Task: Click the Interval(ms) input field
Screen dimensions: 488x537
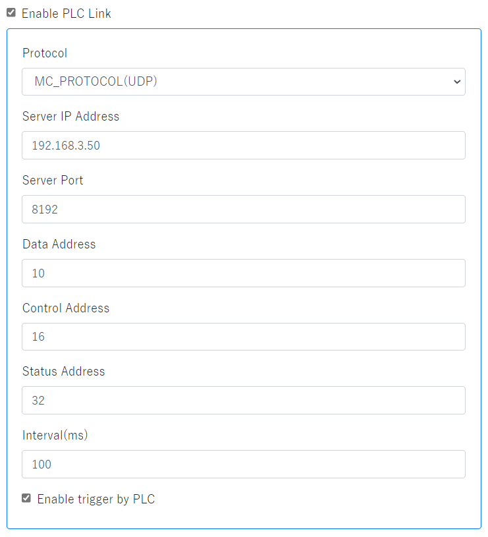Action: coord(243,464)
